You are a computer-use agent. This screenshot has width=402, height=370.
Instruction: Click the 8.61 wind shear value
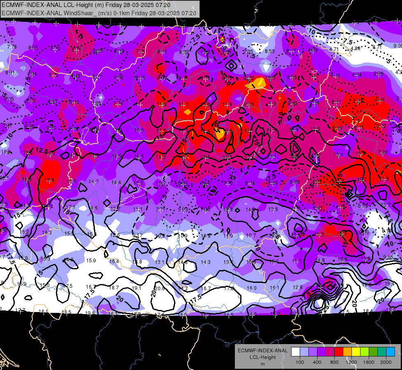coord(336,102)
